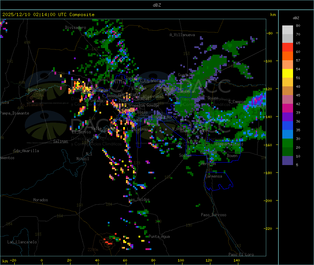Click the Goudge place label
Image resolution: width=314 pixels, height=265 pixels.
point(153,105)
